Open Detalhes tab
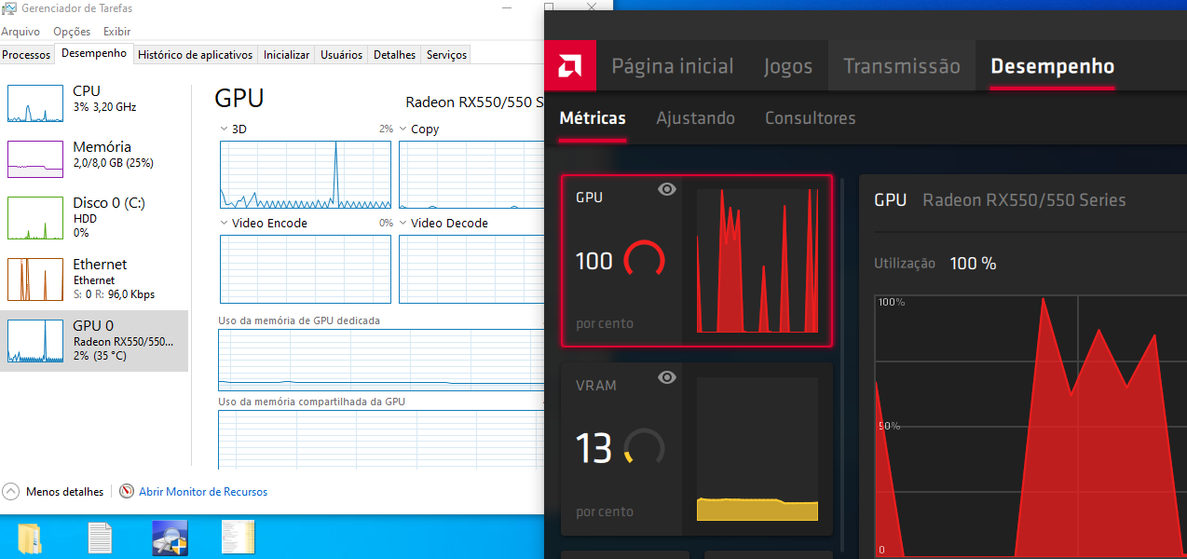Screen dimensions: 1187x559 point(394,55)
